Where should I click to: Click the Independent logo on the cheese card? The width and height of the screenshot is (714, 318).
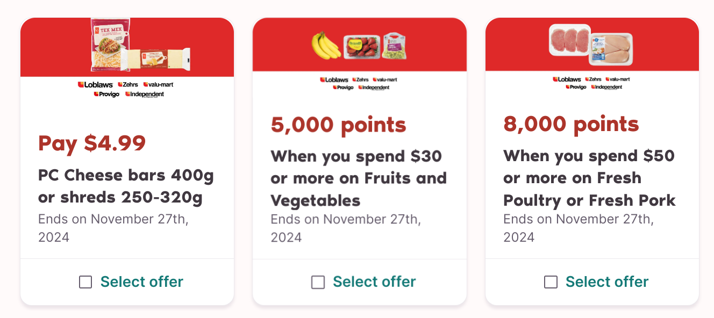coord(145,94)
